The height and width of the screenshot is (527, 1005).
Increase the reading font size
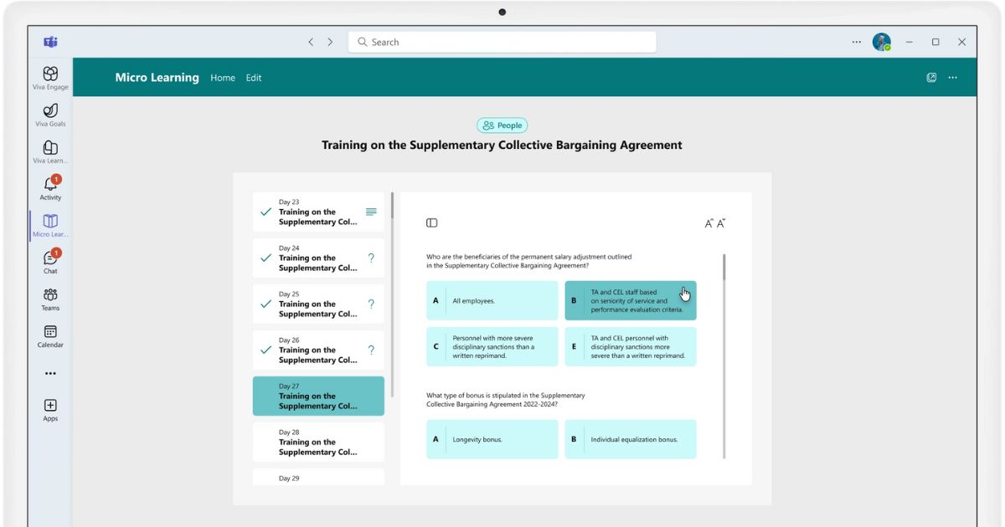[x=709, y=223]
